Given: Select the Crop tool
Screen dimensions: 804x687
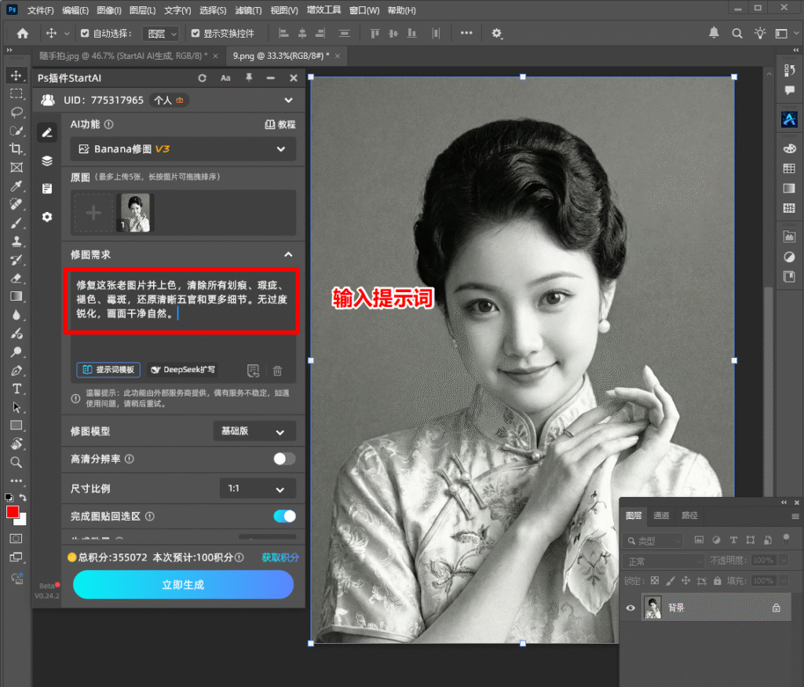Looking at the screenshot, I should coord(16,148).
